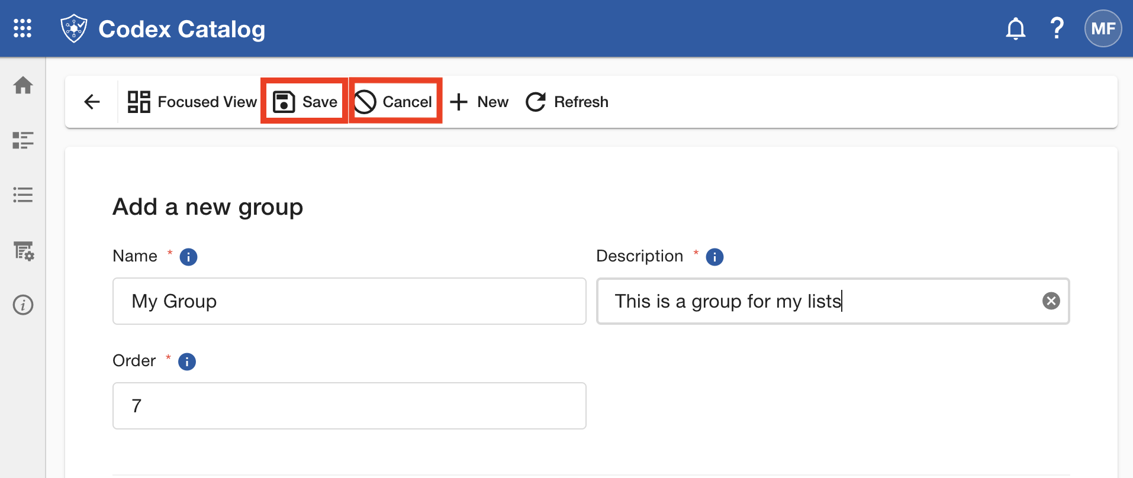1133x478 pixels.
Task: Open list settings sidebar icon with gear
Action: coord(24,251)
